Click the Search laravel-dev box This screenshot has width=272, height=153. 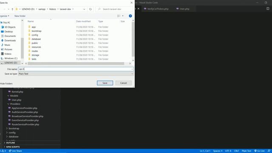(x=114, y=9)
